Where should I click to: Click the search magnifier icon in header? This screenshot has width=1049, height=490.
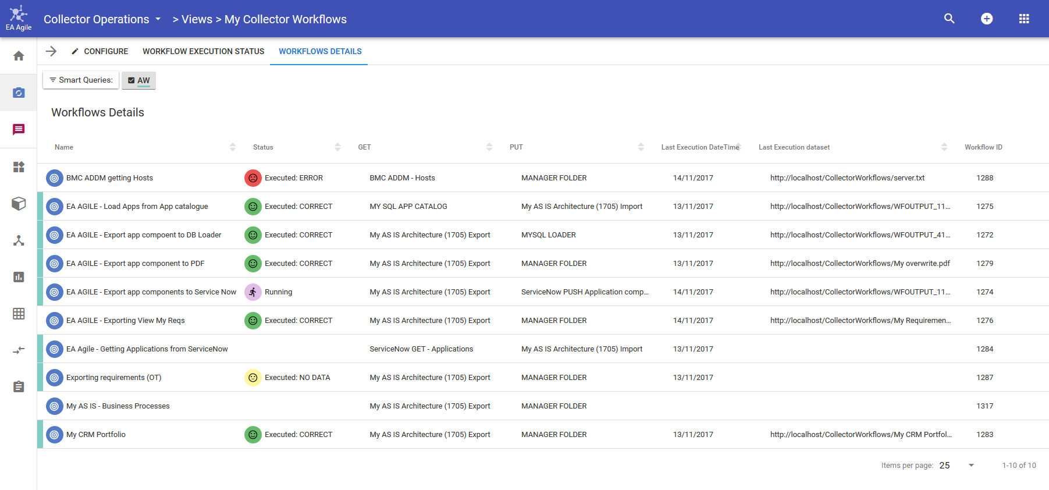[949, 19]
